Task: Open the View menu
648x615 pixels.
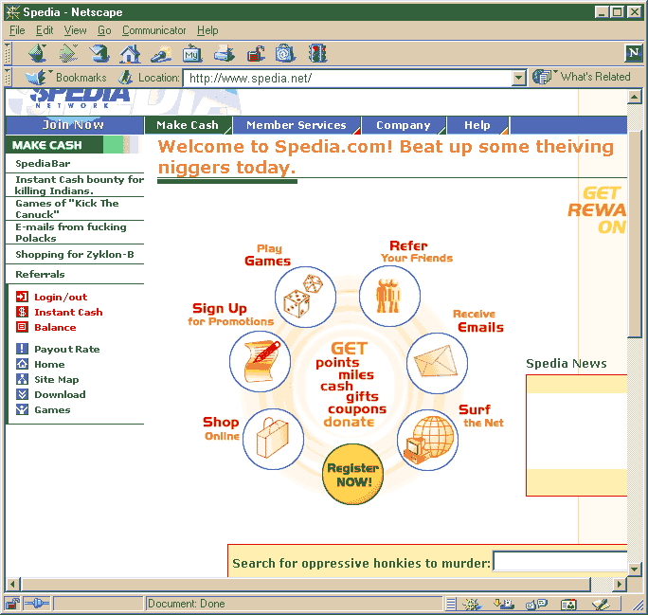Action: pos(75,30)
